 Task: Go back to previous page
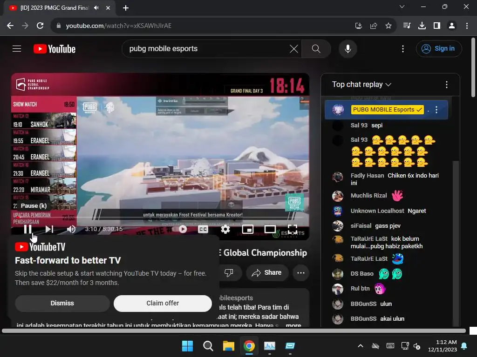10,26
